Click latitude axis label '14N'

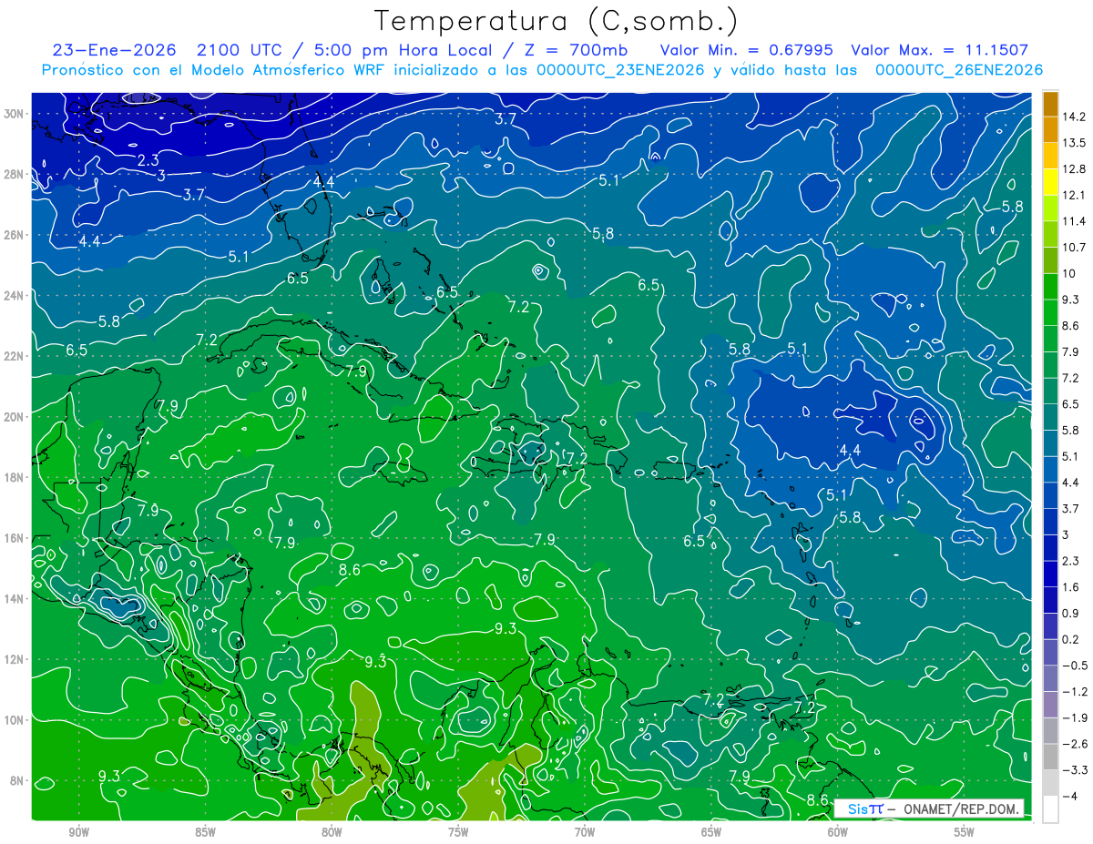pyautogui.click(x=15, y=599)
